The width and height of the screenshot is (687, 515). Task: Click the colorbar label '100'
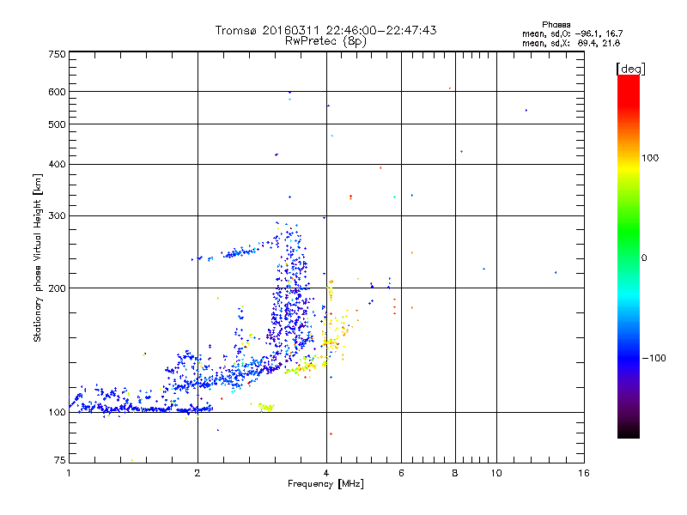tap(650, 158)
